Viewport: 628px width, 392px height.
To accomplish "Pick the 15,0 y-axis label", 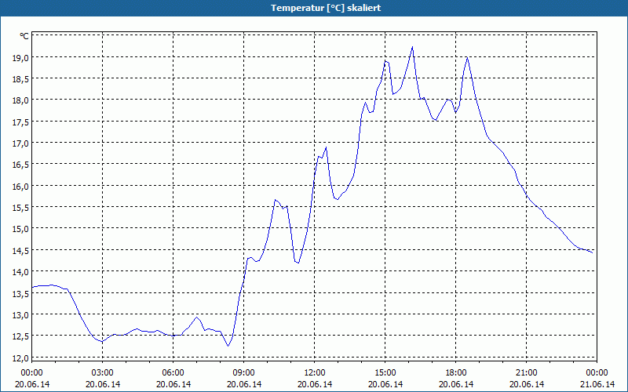I will coord(20,229).
